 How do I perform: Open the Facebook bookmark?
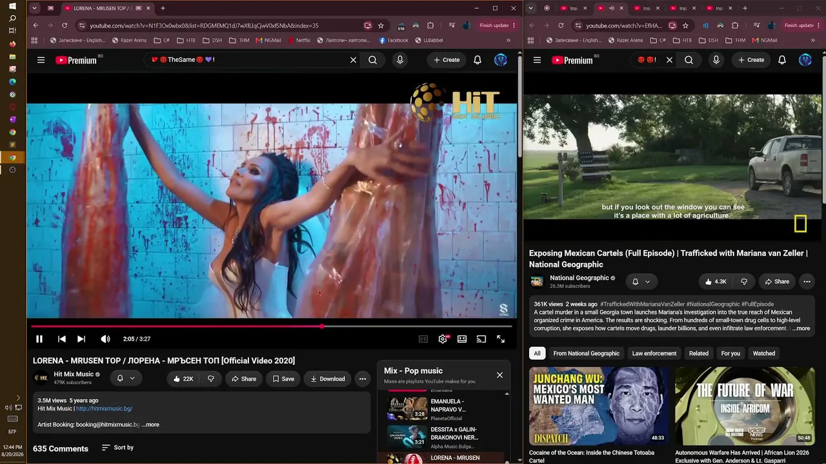(394, 40)
